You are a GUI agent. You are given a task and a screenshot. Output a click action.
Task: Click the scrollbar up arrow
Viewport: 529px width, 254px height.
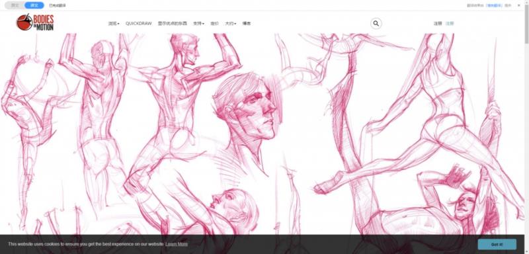click(526, 3)
